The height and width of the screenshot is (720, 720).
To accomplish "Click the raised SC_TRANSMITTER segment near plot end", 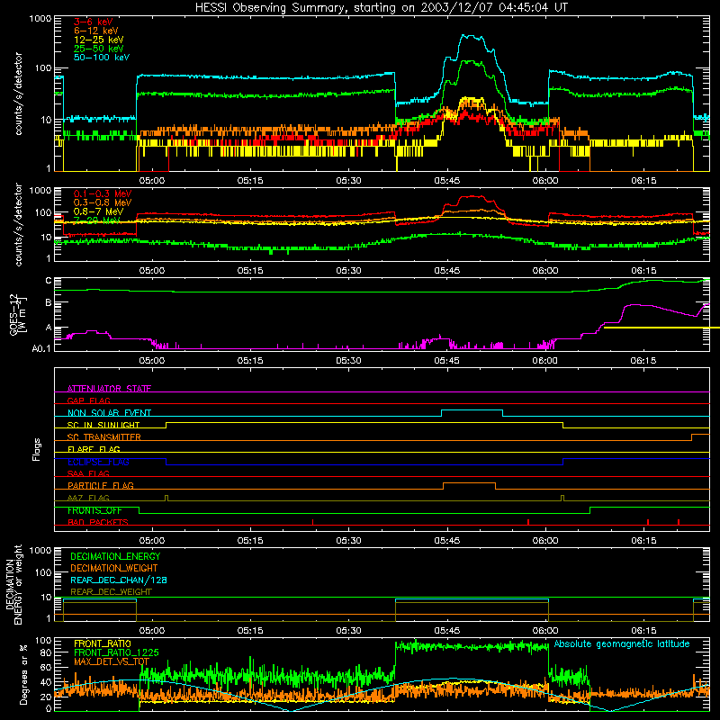I will coord(701,434).
